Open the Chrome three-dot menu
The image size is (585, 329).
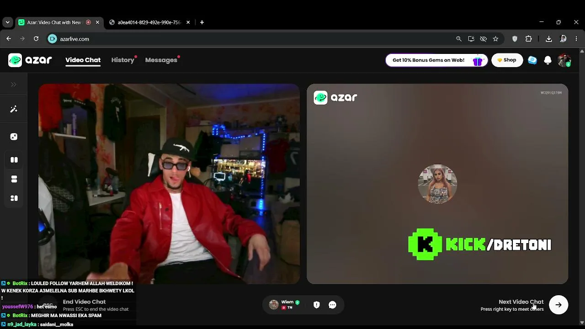click(576, 39)
